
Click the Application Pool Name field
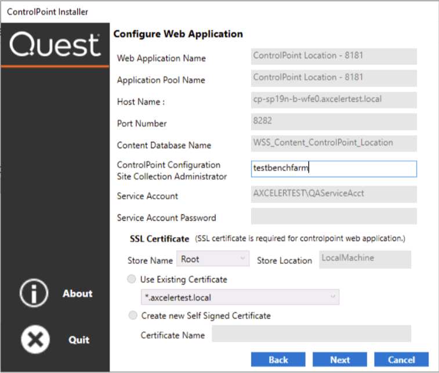[x=333, y=78]
